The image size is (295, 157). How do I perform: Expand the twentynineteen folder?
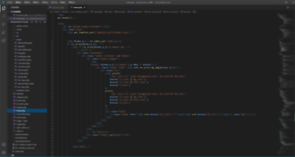tap(22, 135)
